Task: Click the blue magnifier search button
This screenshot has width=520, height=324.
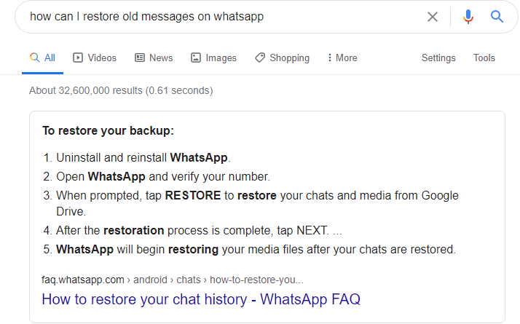Action: click(497, 16)
